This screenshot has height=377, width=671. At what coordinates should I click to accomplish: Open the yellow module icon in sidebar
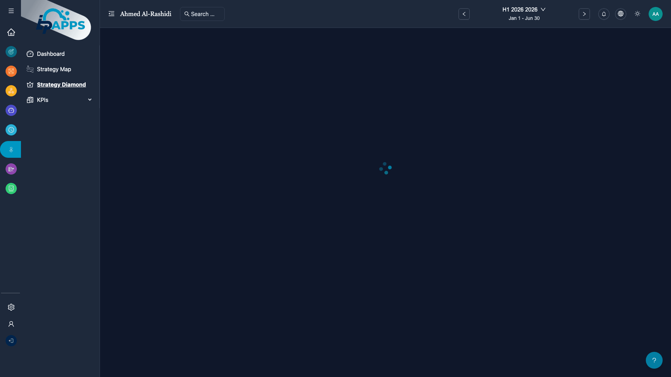tap(11, 91)
